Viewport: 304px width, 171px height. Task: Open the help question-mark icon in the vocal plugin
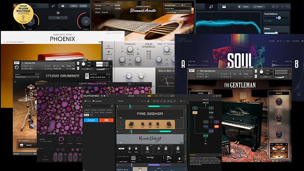[x=277, y=7]
